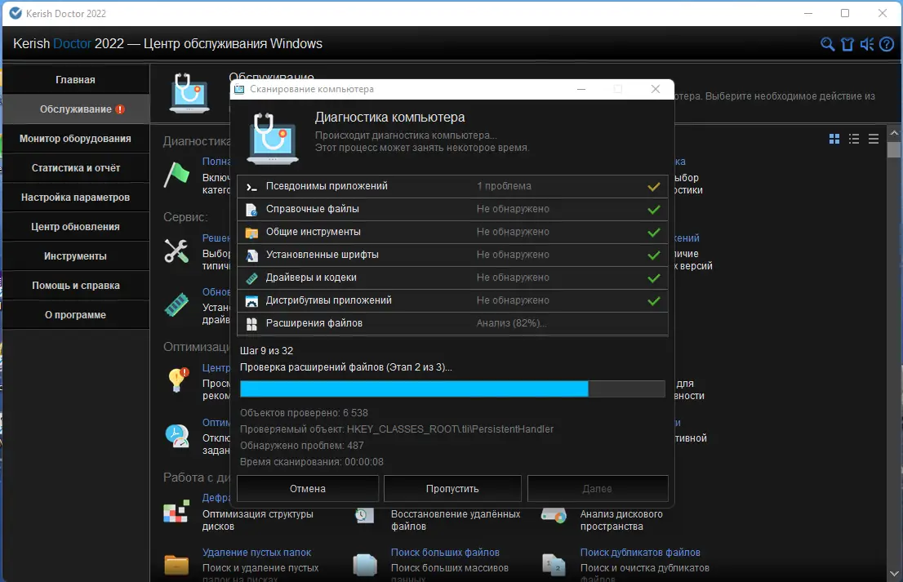Screen dimensions: 903x582
Task: Open Удаление пустых папок link
Action: pos(257,552)
